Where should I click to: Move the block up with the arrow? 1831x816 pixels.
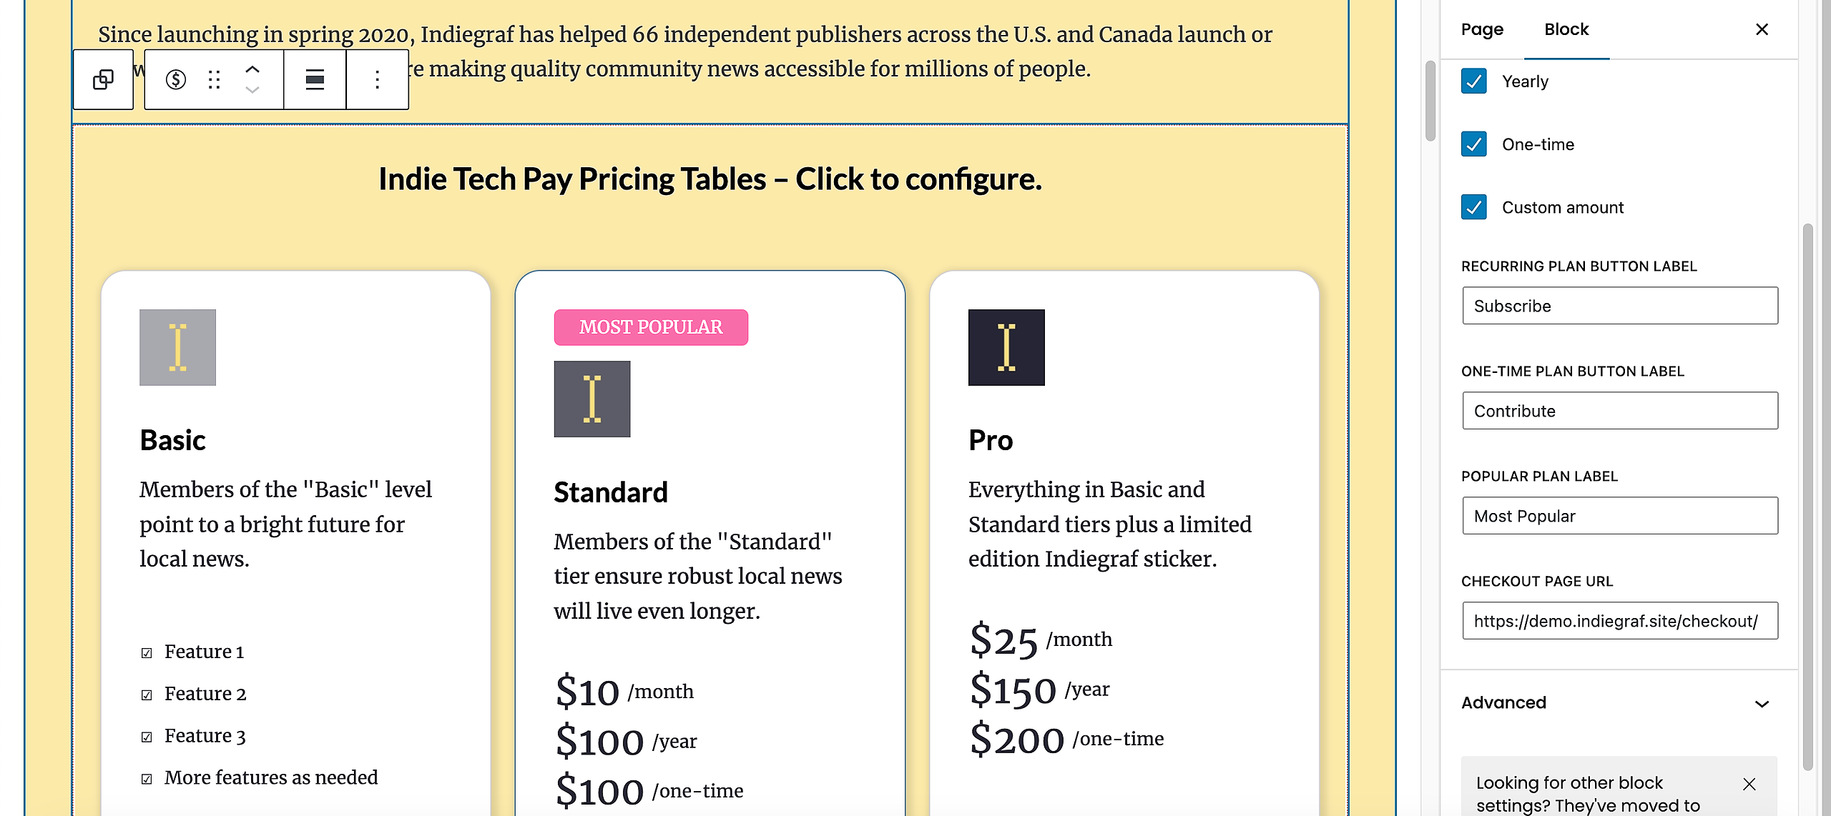pyautogui.click(x=252, y=69)
